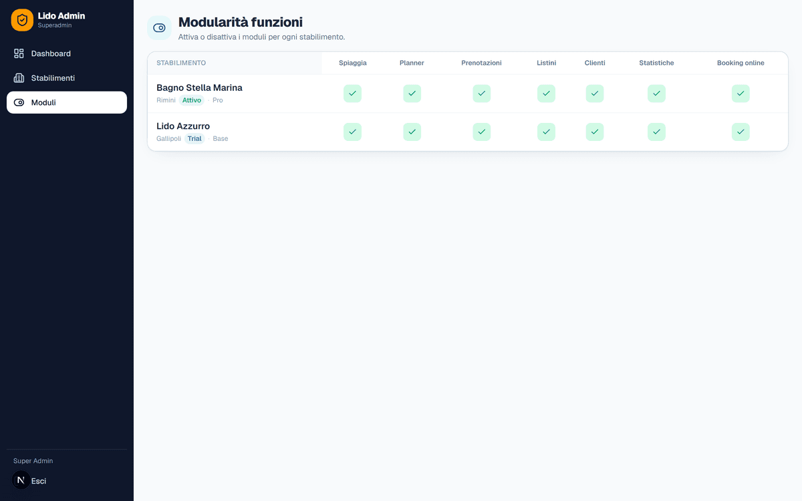
Task: Toggle Spiaggia module for Lido Azzurro
Action: [352, 132]
